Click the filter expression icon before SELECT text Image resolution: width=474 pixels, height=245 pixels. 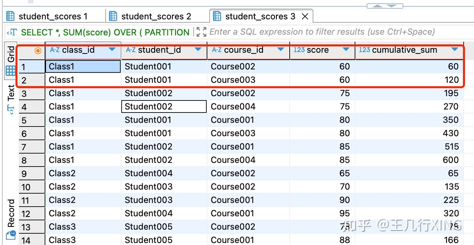pos(11,32)
